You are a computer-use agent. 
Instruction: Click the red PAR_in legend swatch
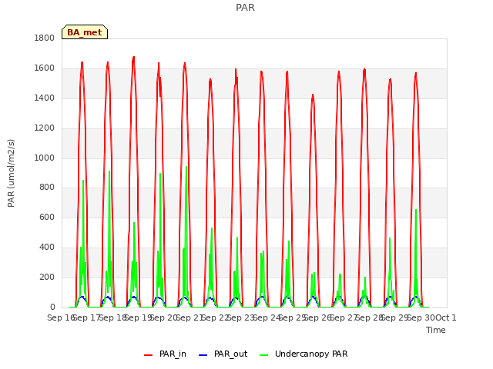pyautogui.click(x=148, y=355)
